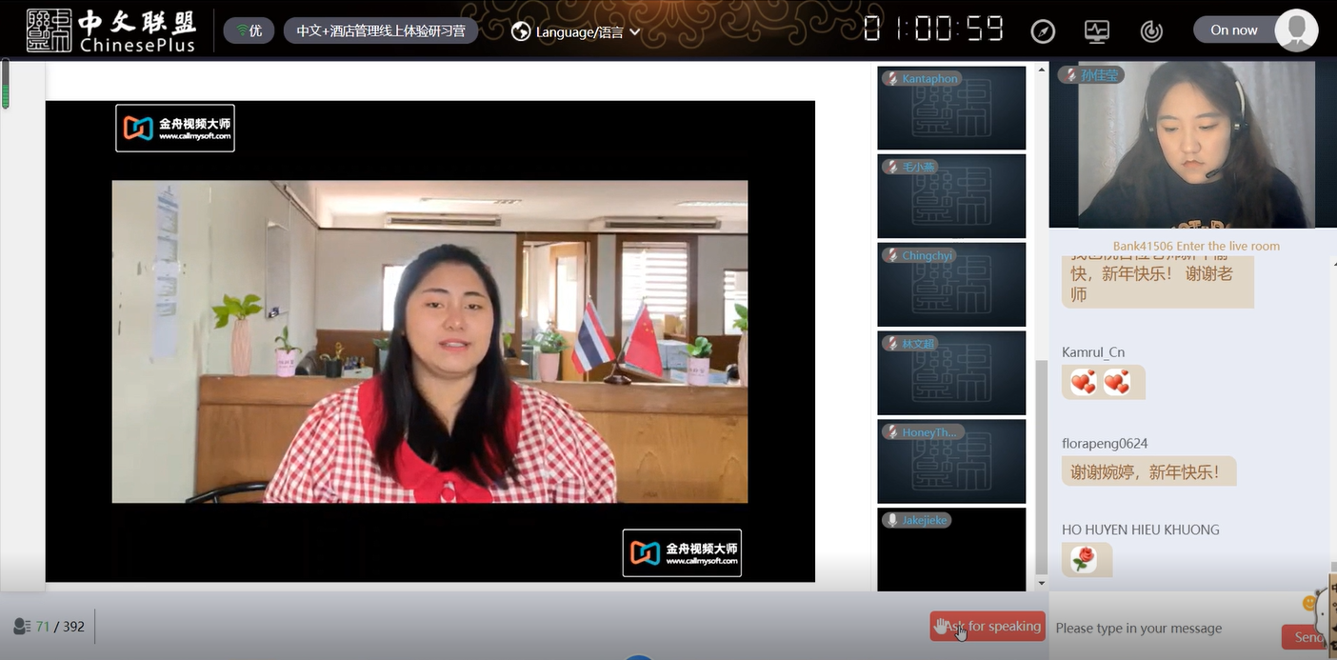The height and width of the screenshot is (660, 1337).
Task: Click the participants count icon
Action: (21, 626)
